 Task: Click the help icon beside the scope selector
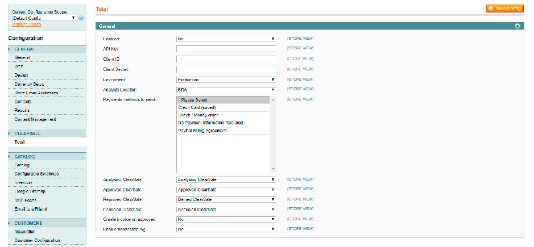pyautogui.click(x=81, y=18)
